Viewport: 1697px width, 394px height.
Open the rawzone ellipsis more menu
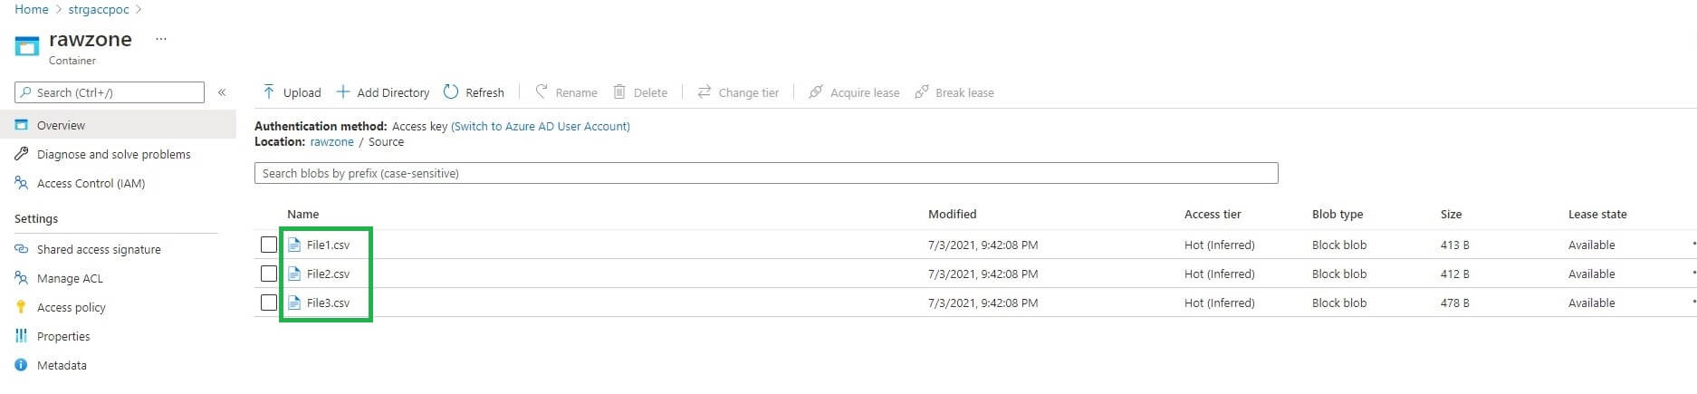[161, 40]
